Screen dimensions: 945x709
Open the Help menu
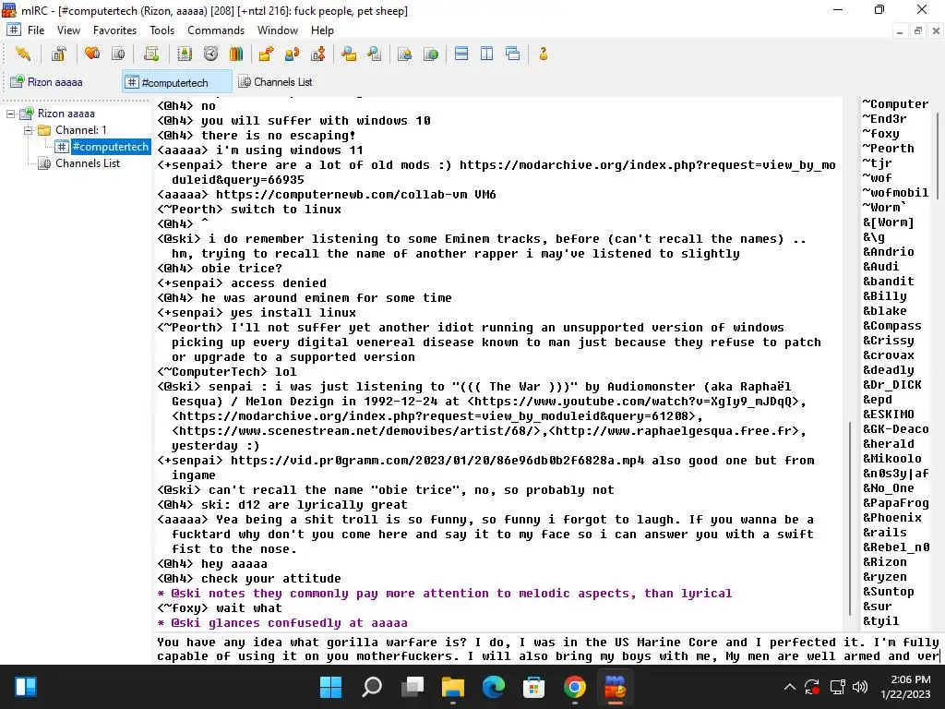(x=322, y=30)
